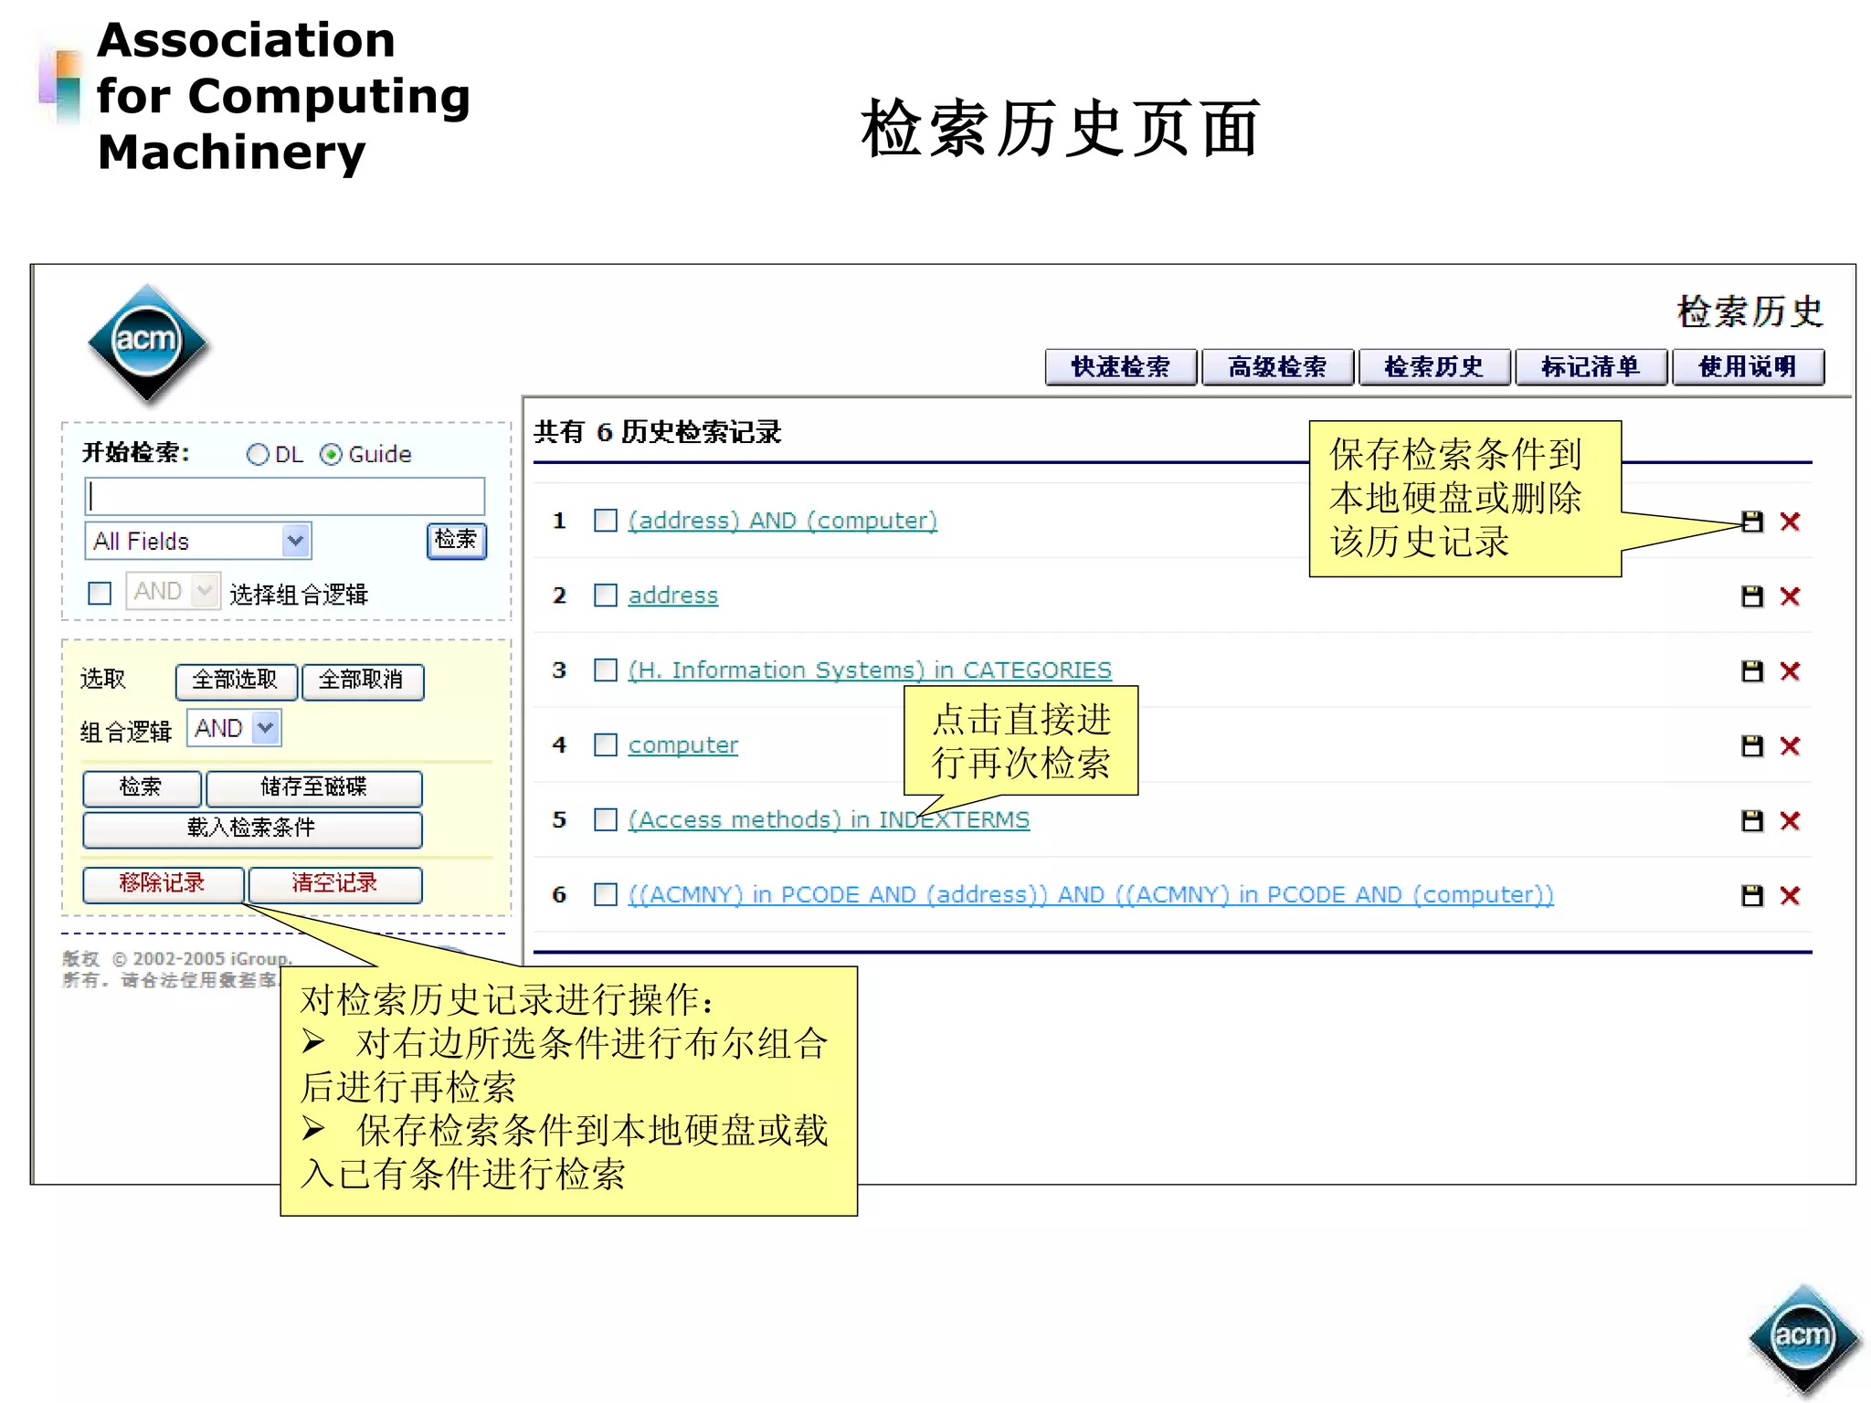
Task: Click save icon for record 3
Action: pos(1751,671)
